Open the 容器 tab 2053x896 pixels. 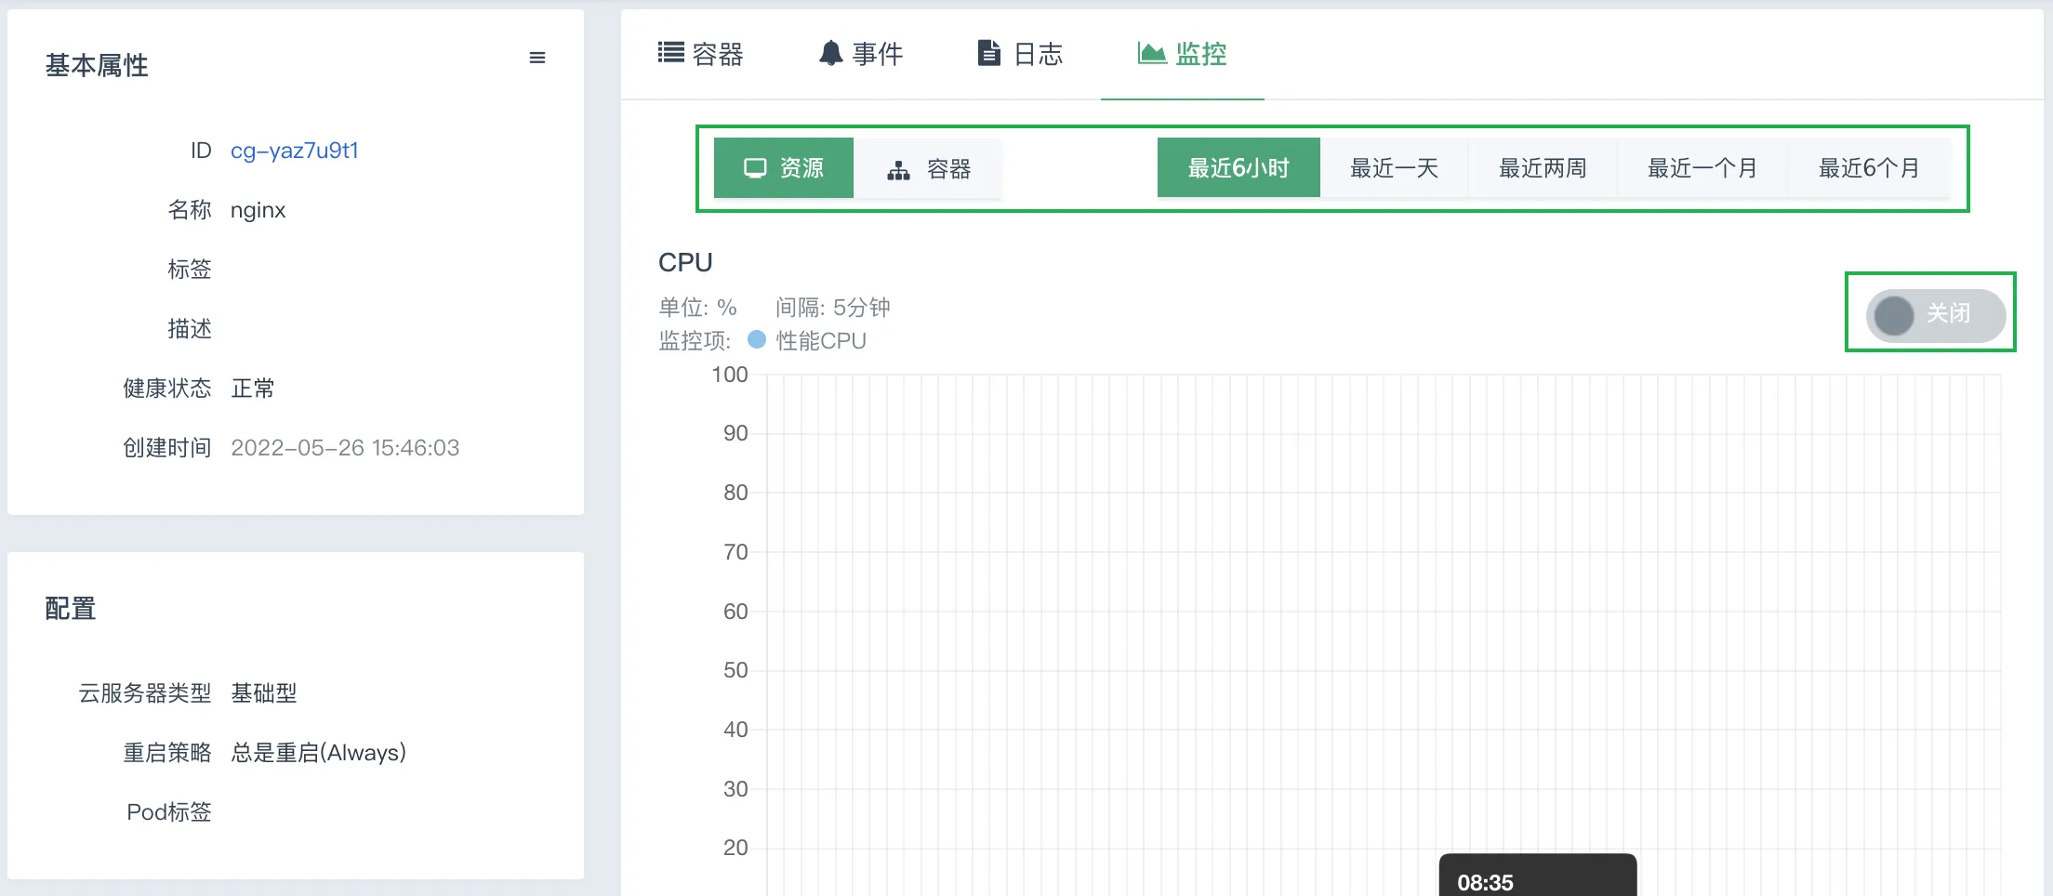pyautogui.click(x=700, y=54)
